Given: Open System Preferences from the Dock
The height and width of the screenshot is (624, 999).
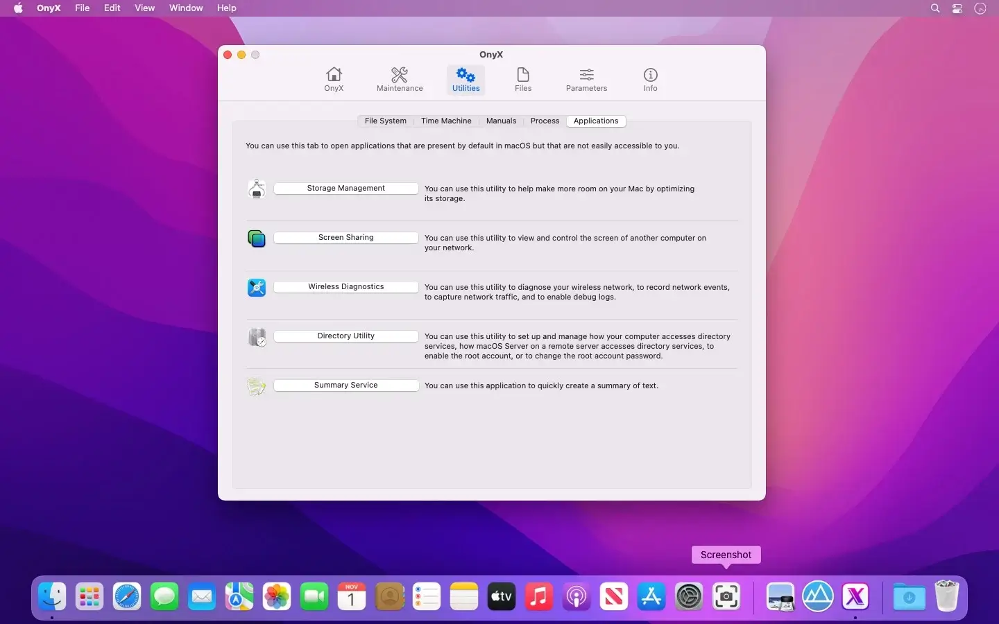Looking at the screenshot, I should [689, 596].
